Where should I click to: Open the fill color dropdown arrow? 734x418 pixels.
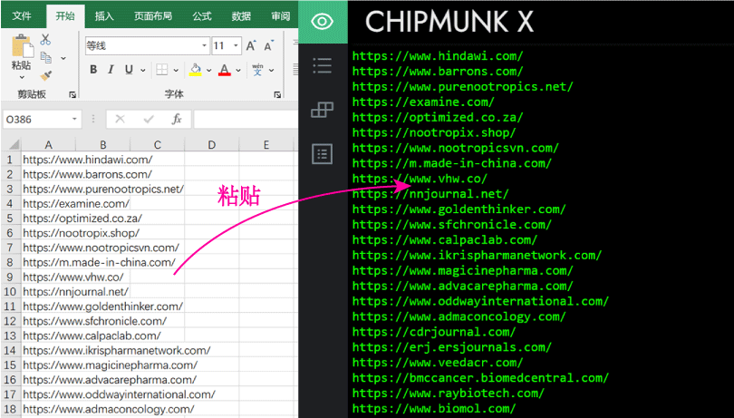click(208, 71)
